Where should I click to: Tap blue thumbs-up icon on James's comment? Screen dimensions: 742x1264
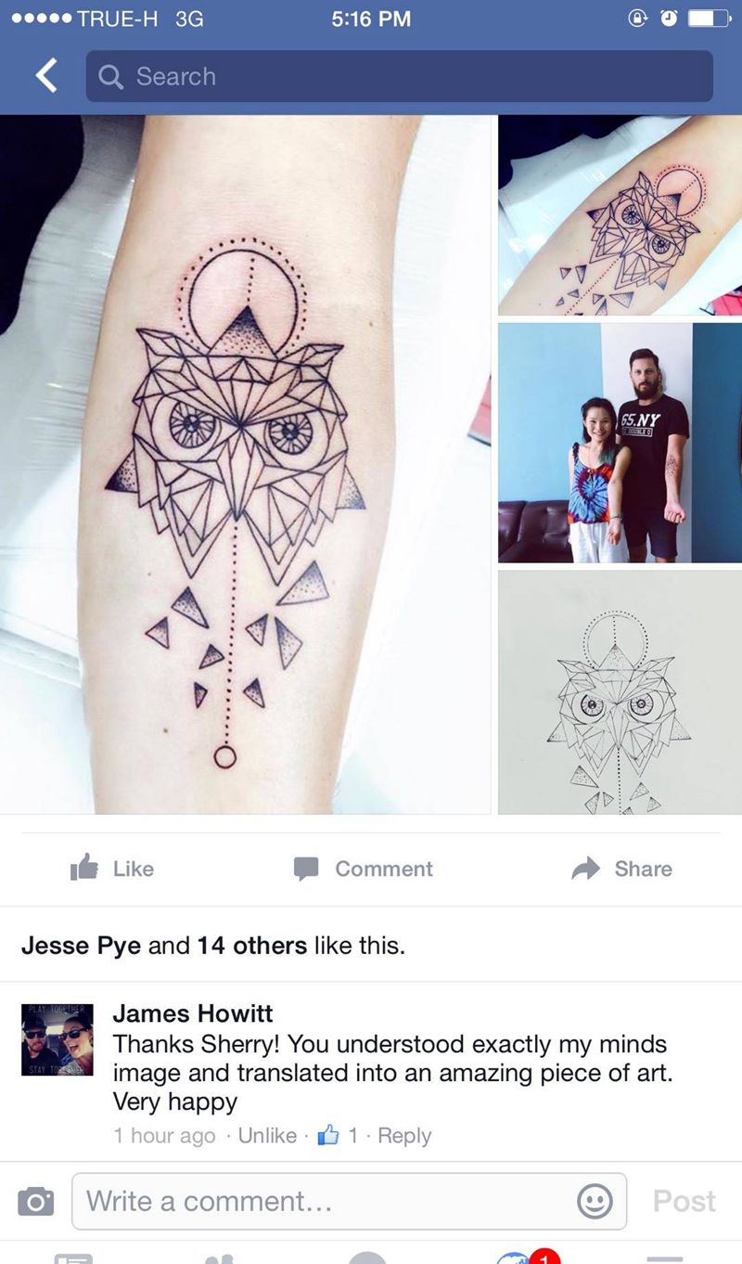coord(328,1135)
